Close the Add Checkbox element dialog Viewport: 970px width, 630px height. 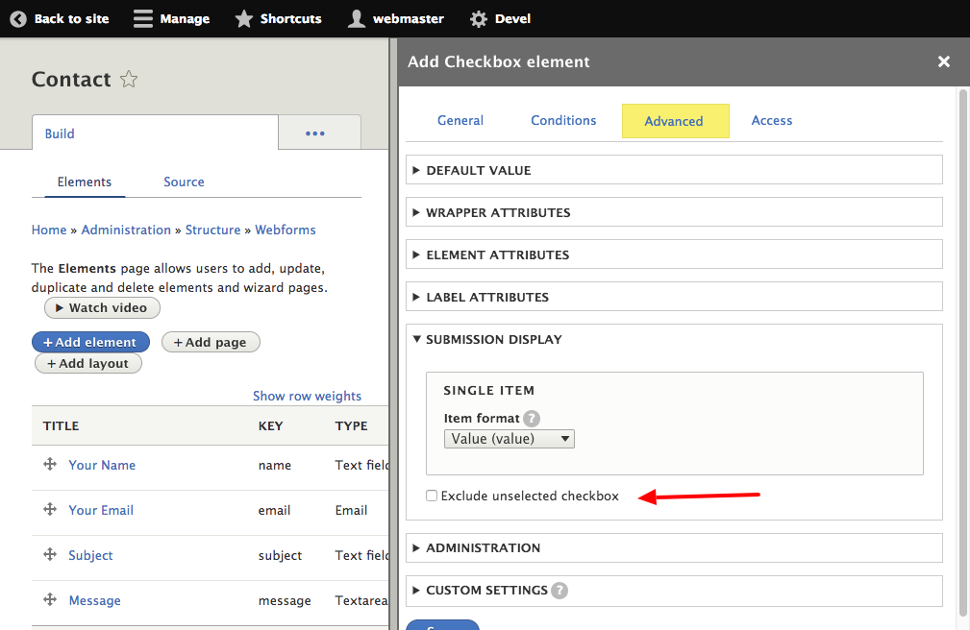pyautogui.click(x=943, y=61)
